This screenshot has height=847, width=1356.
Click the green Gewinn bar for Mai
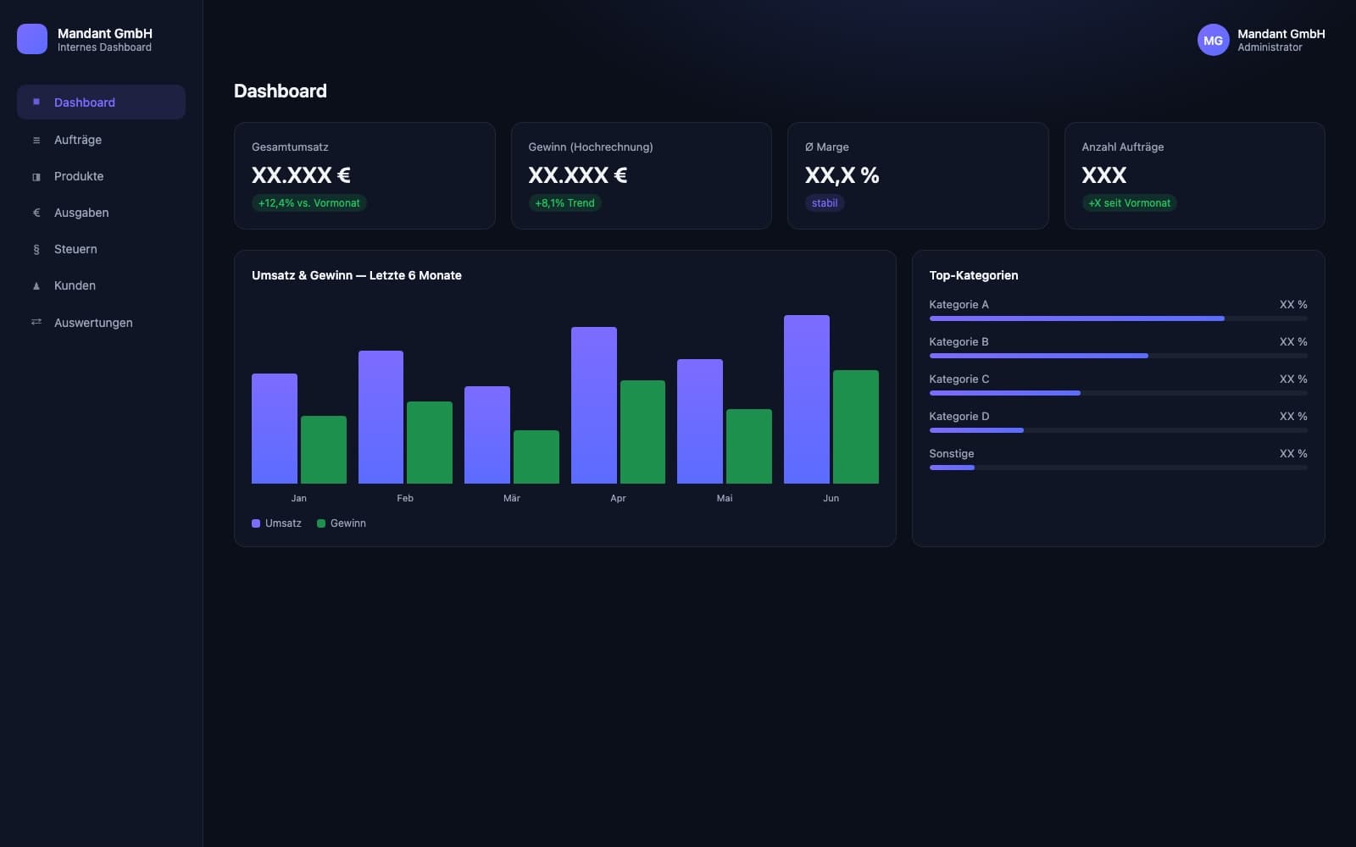(x=749, y=446)
